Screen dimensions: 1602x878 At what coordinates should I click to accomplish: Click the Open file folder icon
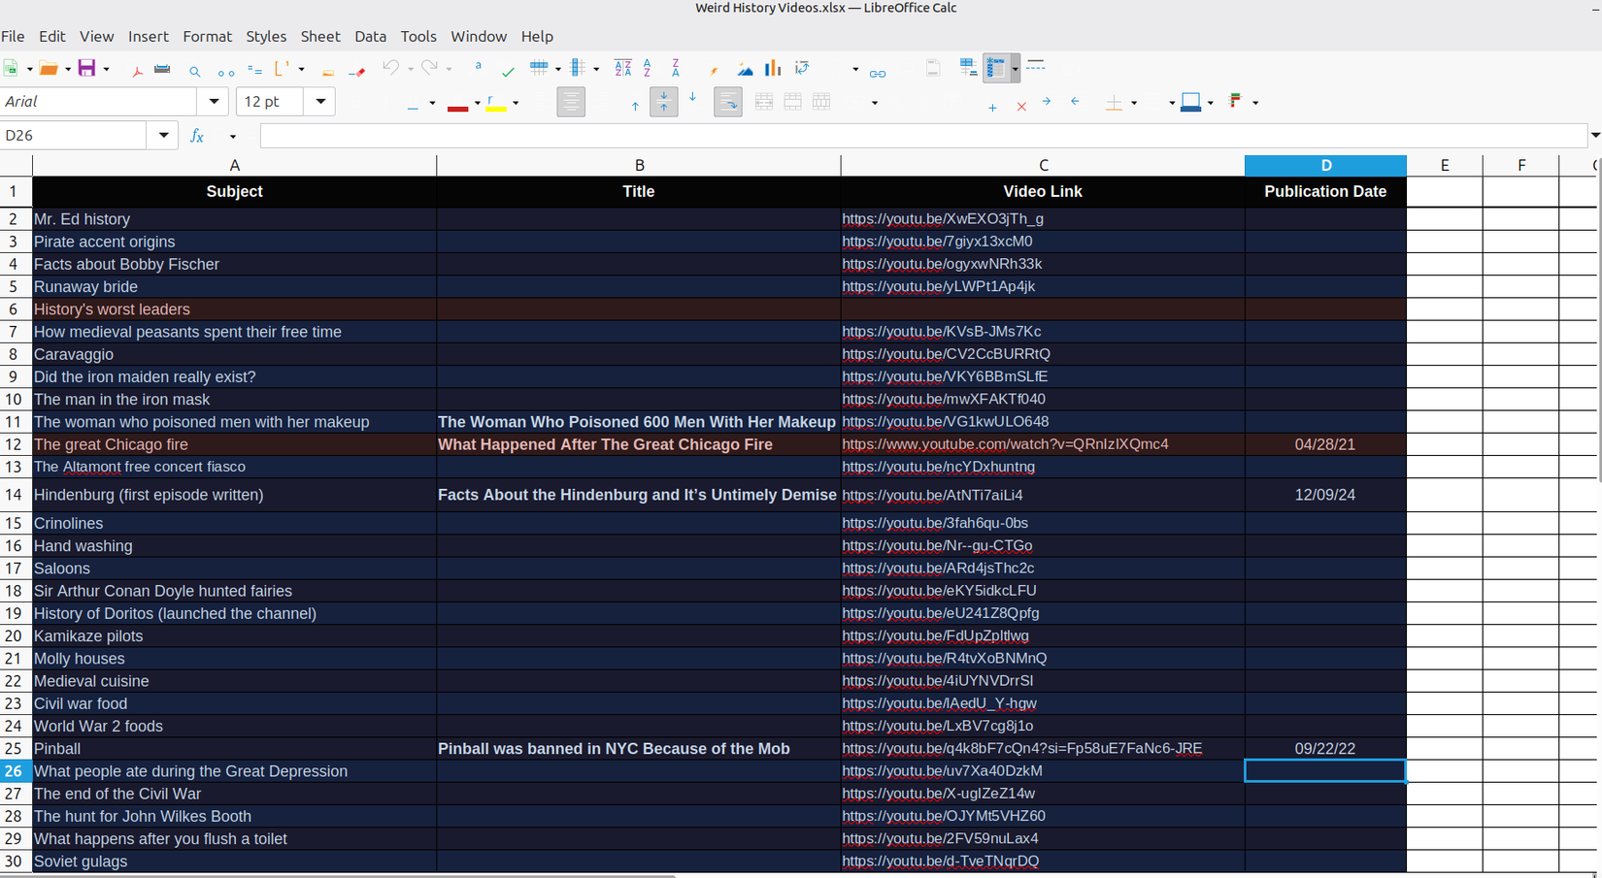(48, 68)
